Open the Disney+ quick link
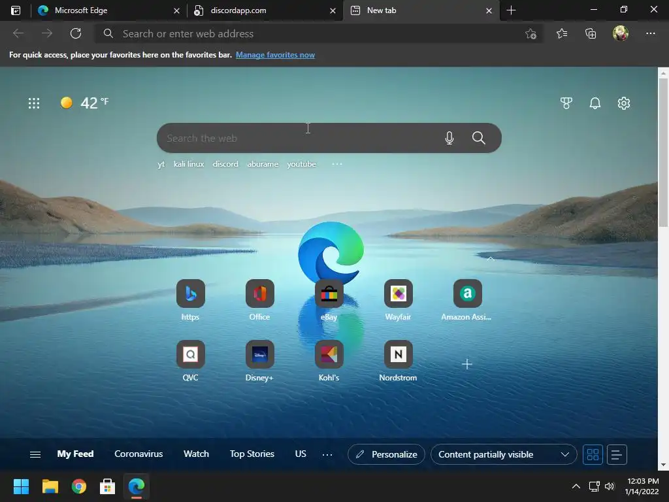This screenshot has width=669, height=502. point(259,361)
